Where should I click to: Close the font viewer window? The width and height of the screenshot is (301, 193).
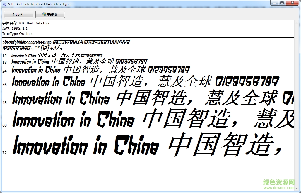coord(292,3)
